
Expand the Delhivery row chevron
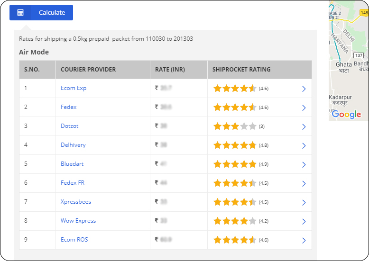pyautogui.click(x=304, y=146)
